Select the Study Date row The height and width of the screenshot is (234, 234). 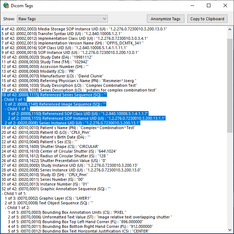[x=47, y=57]
